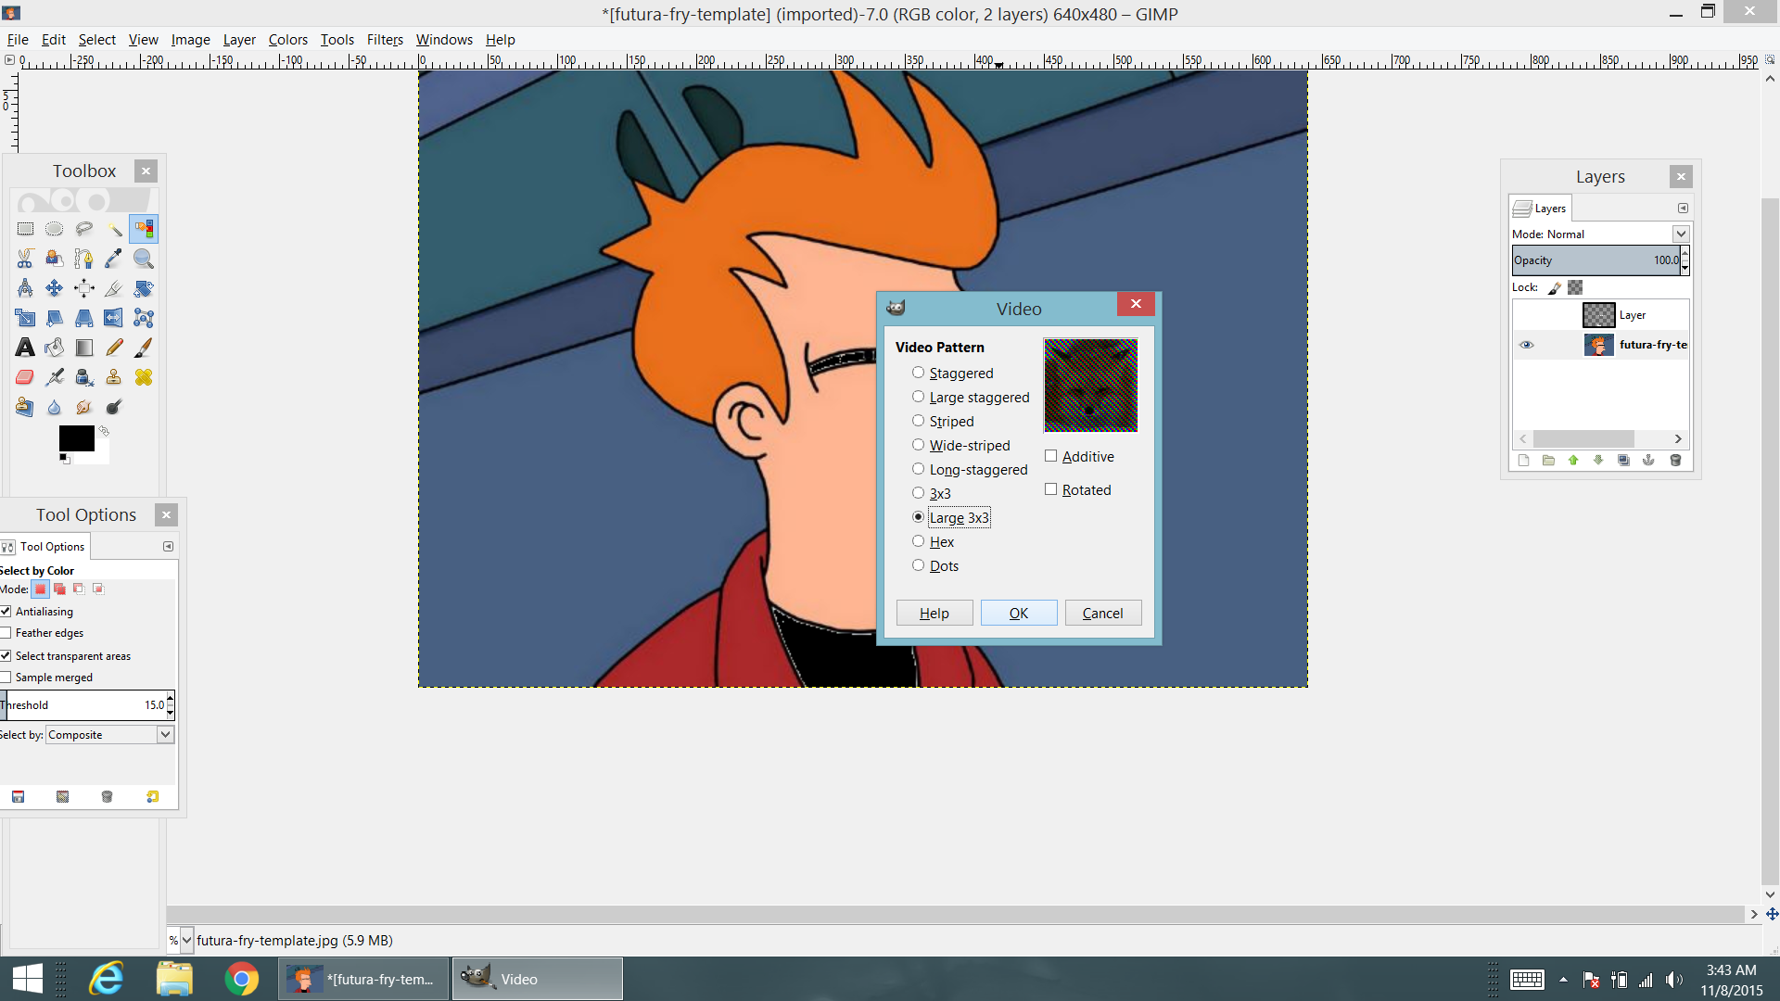
Task: Open the Layer menu
Action: [239, 40]
